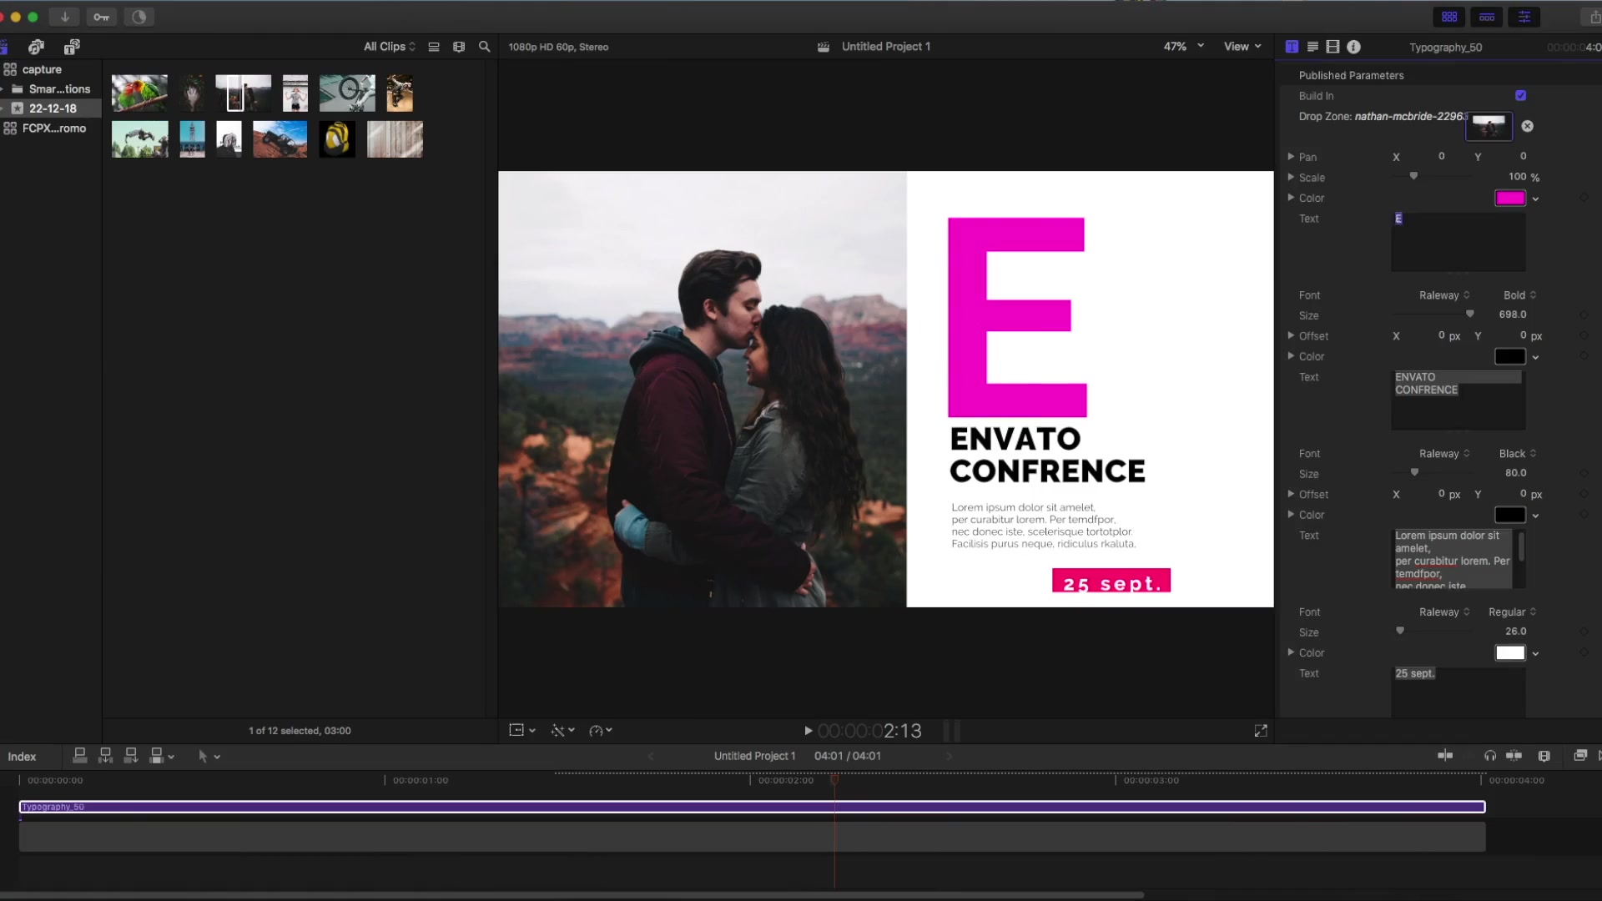Image resolution: width=1602 pixels, height=901 pixels.
Task: Search clips with magnifier icon
Action: [x=484, y=47]
